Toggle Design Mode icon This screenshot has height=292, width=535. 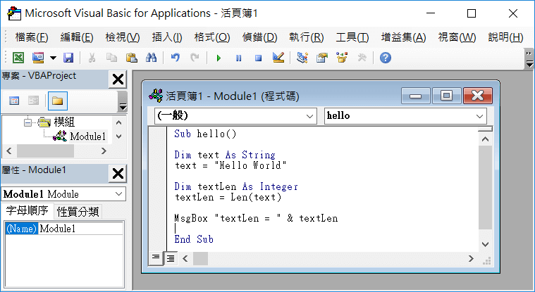coord(278,58)
